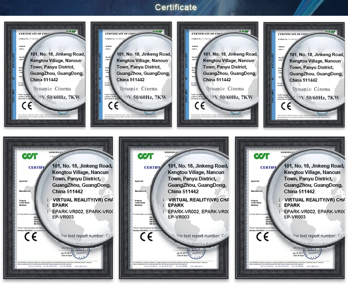Open the last Dynamic Cinema certificate in top row

point(304,75)
